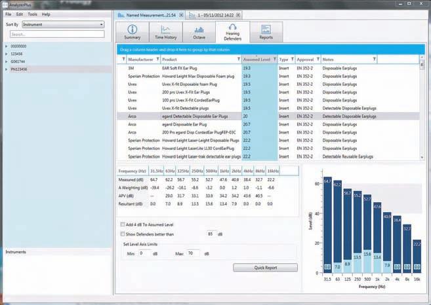431x305 pixels.
Task: Switch to the 1 - 05/11/2012 14:22 document tab
Action: [214, 15]
